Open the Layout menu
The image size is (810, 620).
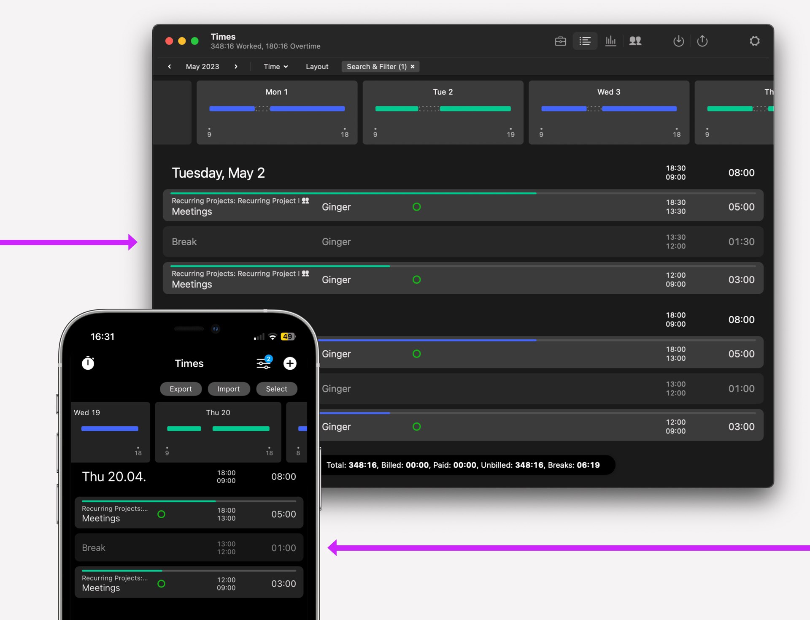(317, 67)
